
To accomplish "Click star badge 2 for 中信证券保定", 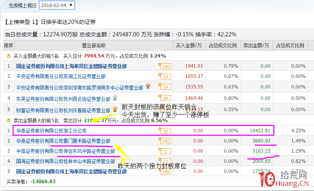I will [x=164, y=151].
